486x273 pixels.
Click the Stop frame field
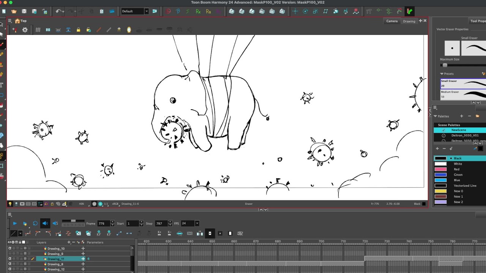(x=161, y=224)
